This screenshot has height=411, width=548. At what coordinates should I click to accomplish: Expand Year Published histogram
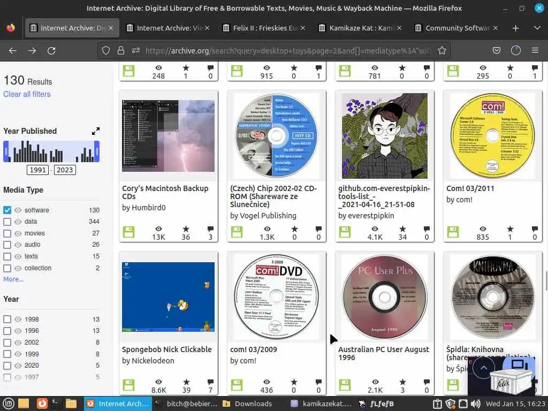96,131
